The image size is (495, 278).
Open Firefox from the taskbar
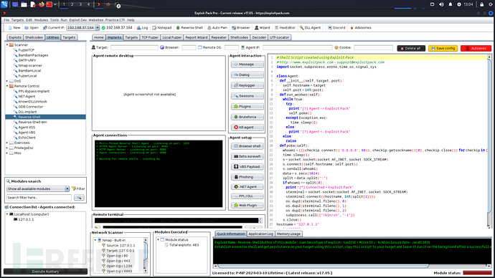[x=42, y=4]
